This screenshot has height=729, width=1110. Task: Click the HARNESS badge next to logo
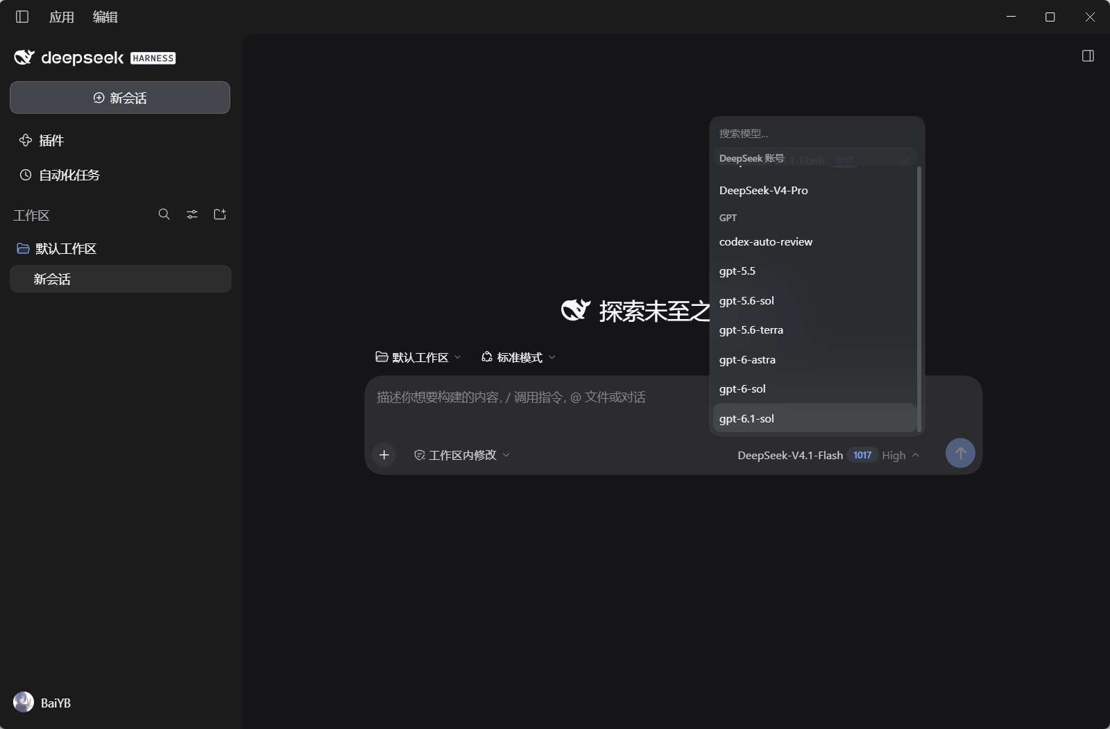click(x=153, y=58)
